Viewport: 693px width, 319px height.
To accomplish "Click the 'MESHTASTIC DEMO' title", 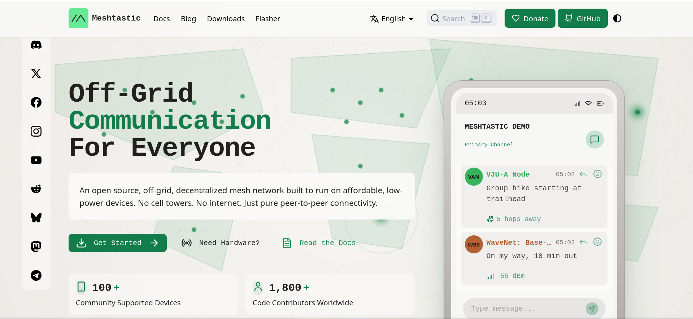I will pos(497,127).
